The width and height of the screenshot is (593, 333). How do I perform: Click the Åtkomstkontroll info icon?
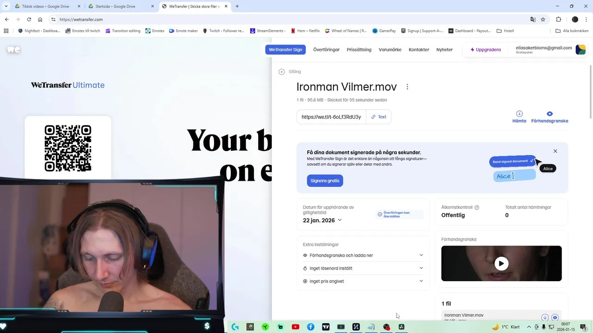tap(477, 208)
